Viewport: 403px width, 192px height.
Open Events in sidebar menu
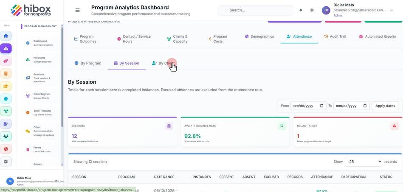coord(37,165)
